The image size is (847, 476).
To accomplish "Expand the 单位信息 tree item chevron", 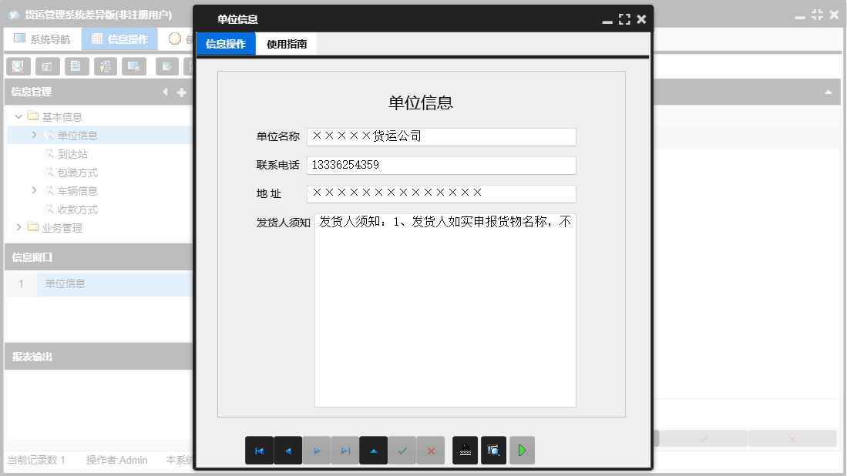I will (x=33, y=134).
